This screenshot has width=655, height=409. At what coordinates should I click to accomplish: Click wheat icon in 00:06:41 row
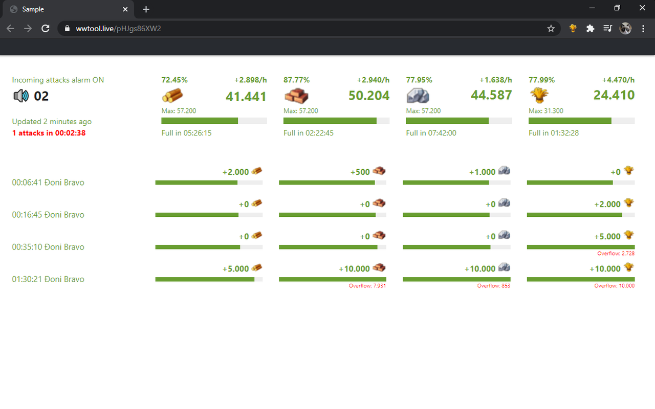629,171
